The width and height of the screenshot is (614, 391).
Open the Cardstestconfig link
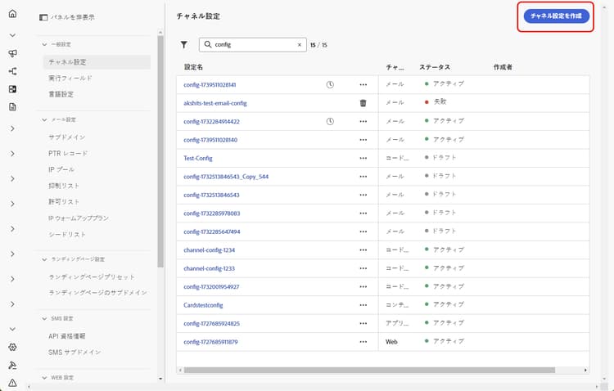(x=203, y=305)
